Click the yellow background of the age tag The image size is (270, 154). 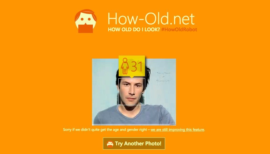(x=132, y=66)
